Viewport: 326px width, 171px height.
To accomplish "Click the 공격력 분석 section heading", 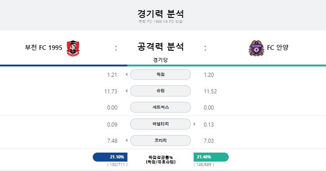I will tap(160, 46).
